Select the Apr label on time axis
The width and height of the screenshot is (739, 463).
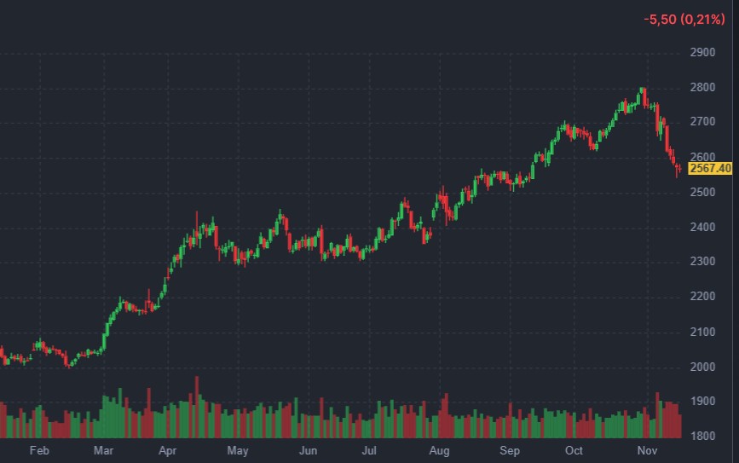168,450
